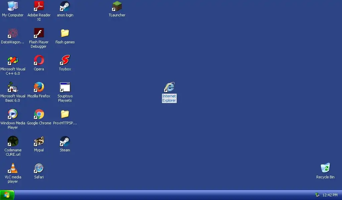The image size is (342, 200).
Task: Click the Steam shortcut icon
Action: click(65, 141)
